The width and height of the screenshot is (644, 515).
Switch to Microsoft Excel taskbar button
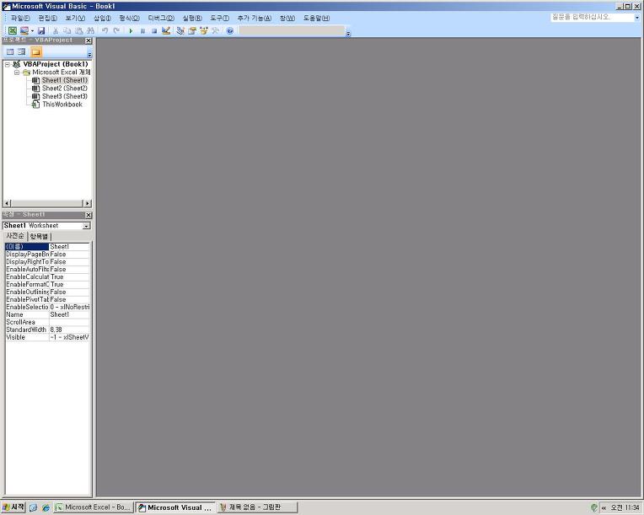coord(94,507)
